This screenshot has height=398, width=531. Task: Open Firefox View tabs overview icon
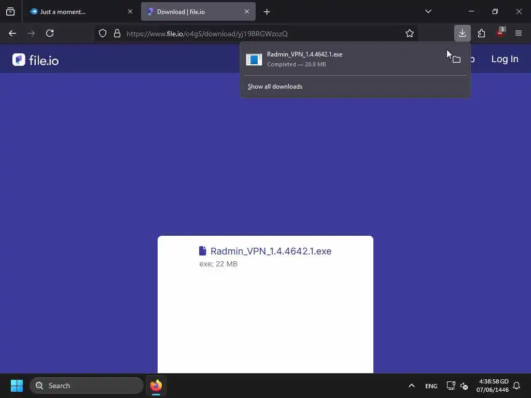(x=10, y=12)
